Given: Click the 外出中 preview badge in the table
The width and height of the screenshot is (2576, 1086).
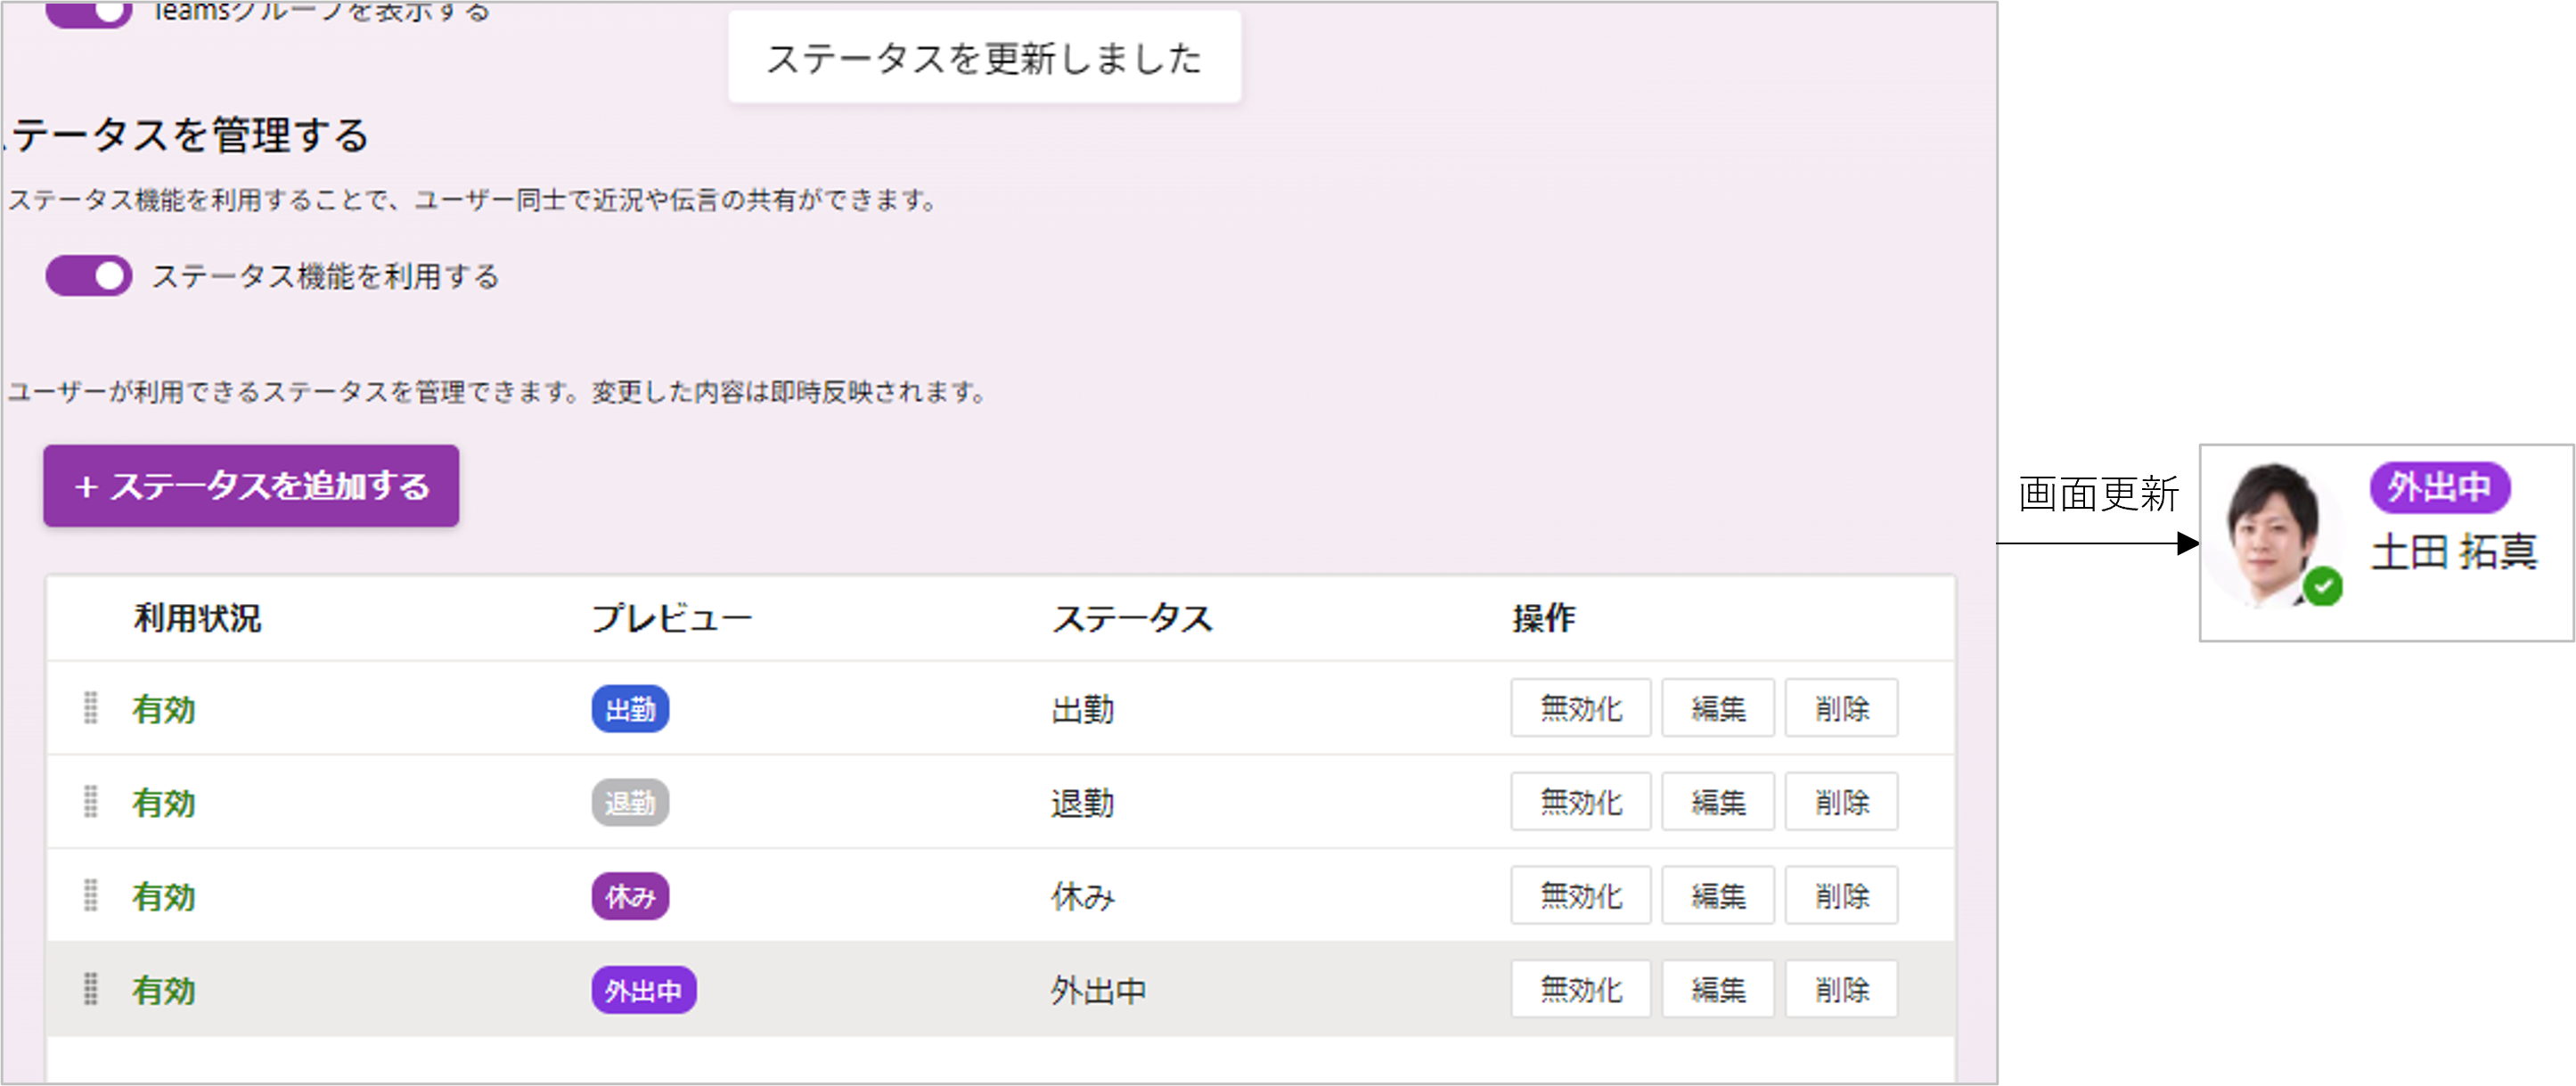Looking at the screenshot, I should pyautogui.click(x=644, y=990).
